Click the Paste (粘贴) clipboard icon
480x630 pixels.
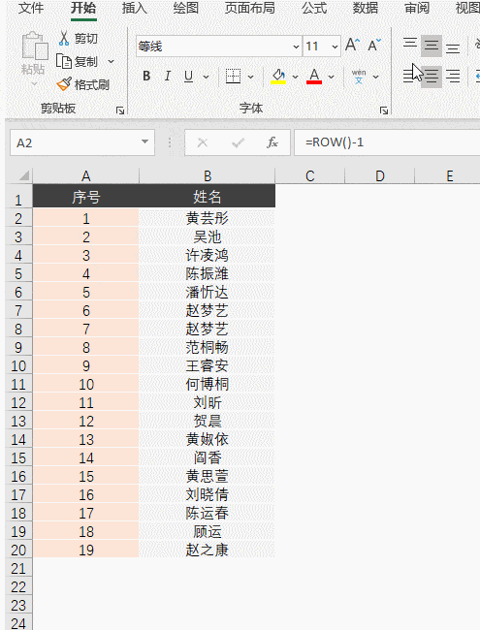pos(34,46)
